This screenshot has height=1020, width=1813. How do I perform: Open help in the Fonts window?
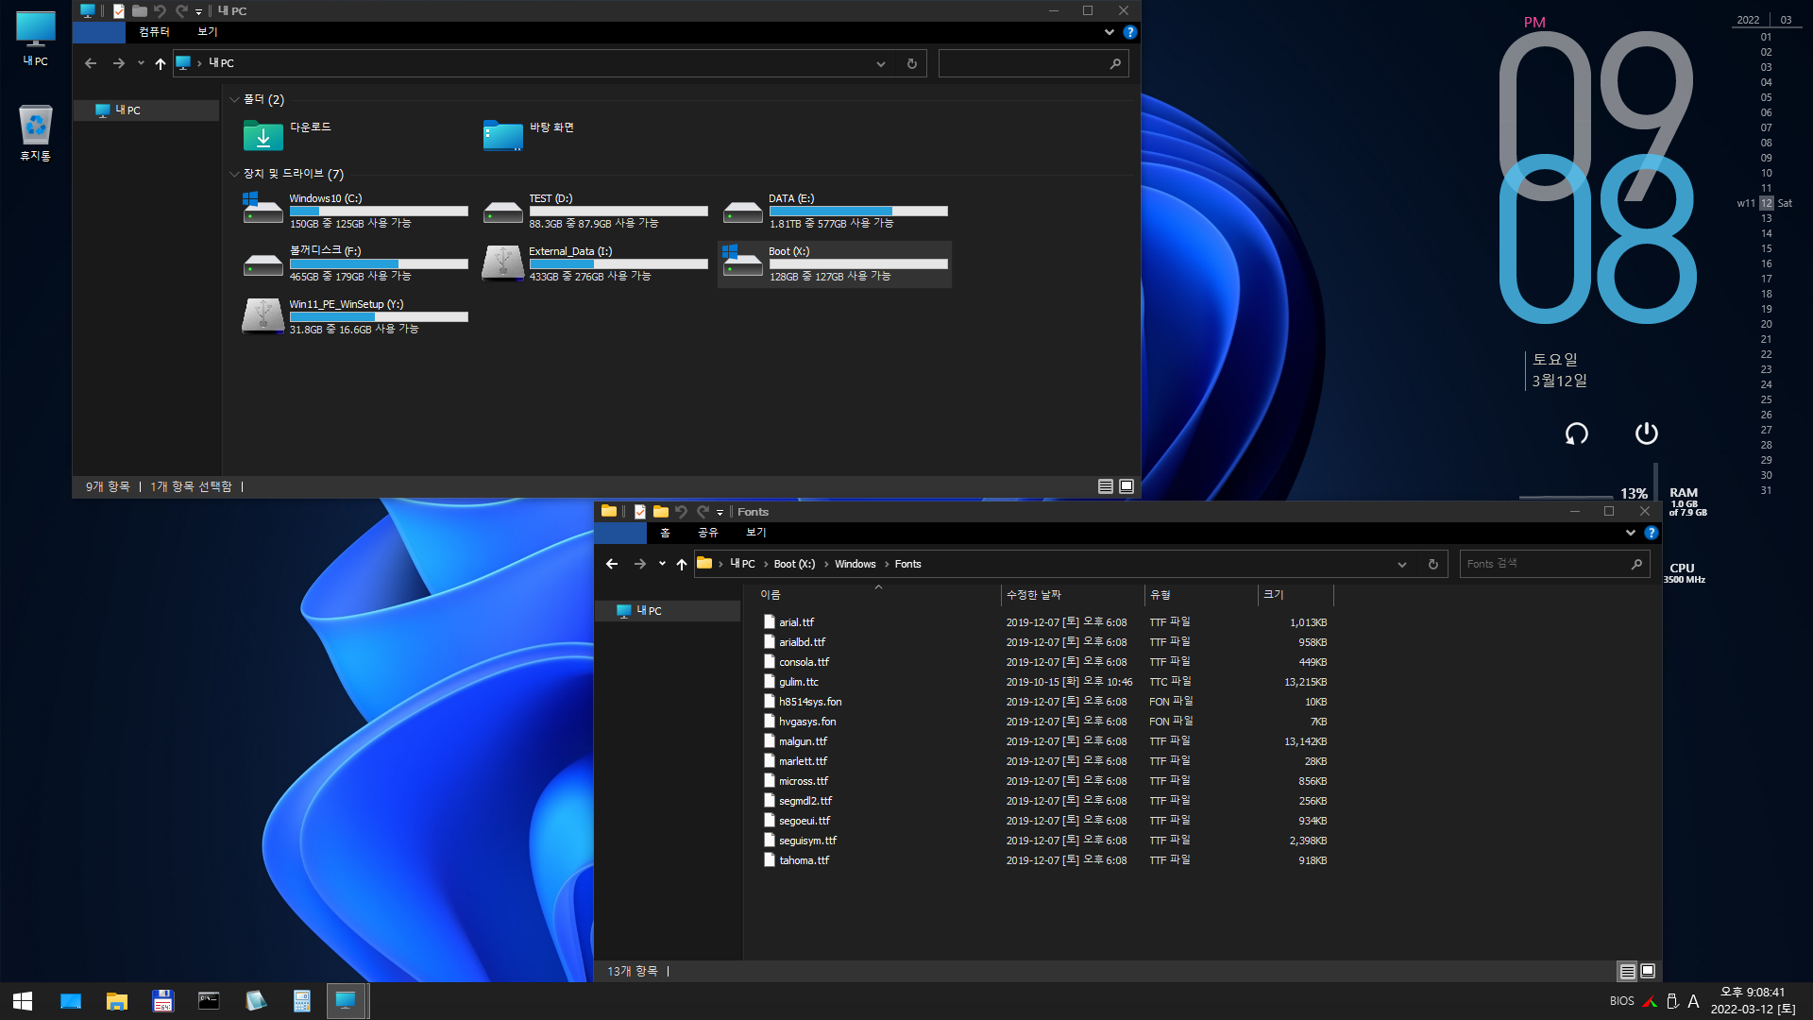coord(1652,533)
